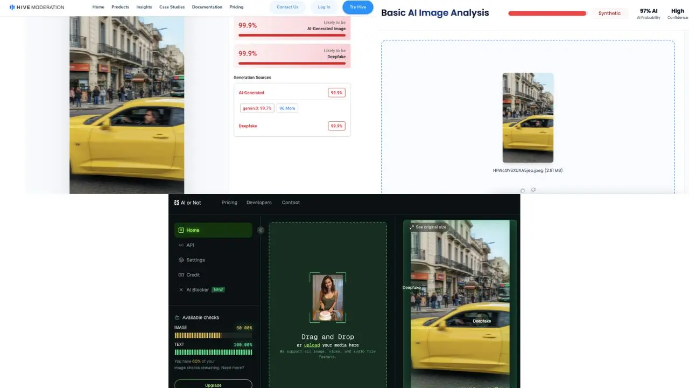Open the Products menu in Hive navbar
Screen dimensions: 689x388
pyautogui.click(x=120, y=7)
